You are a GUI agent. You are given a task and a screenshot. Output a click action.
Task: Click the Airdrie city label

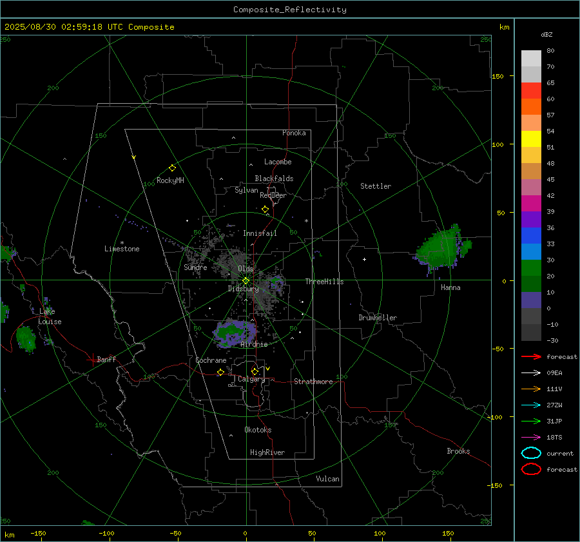click(x=254, y=344)
